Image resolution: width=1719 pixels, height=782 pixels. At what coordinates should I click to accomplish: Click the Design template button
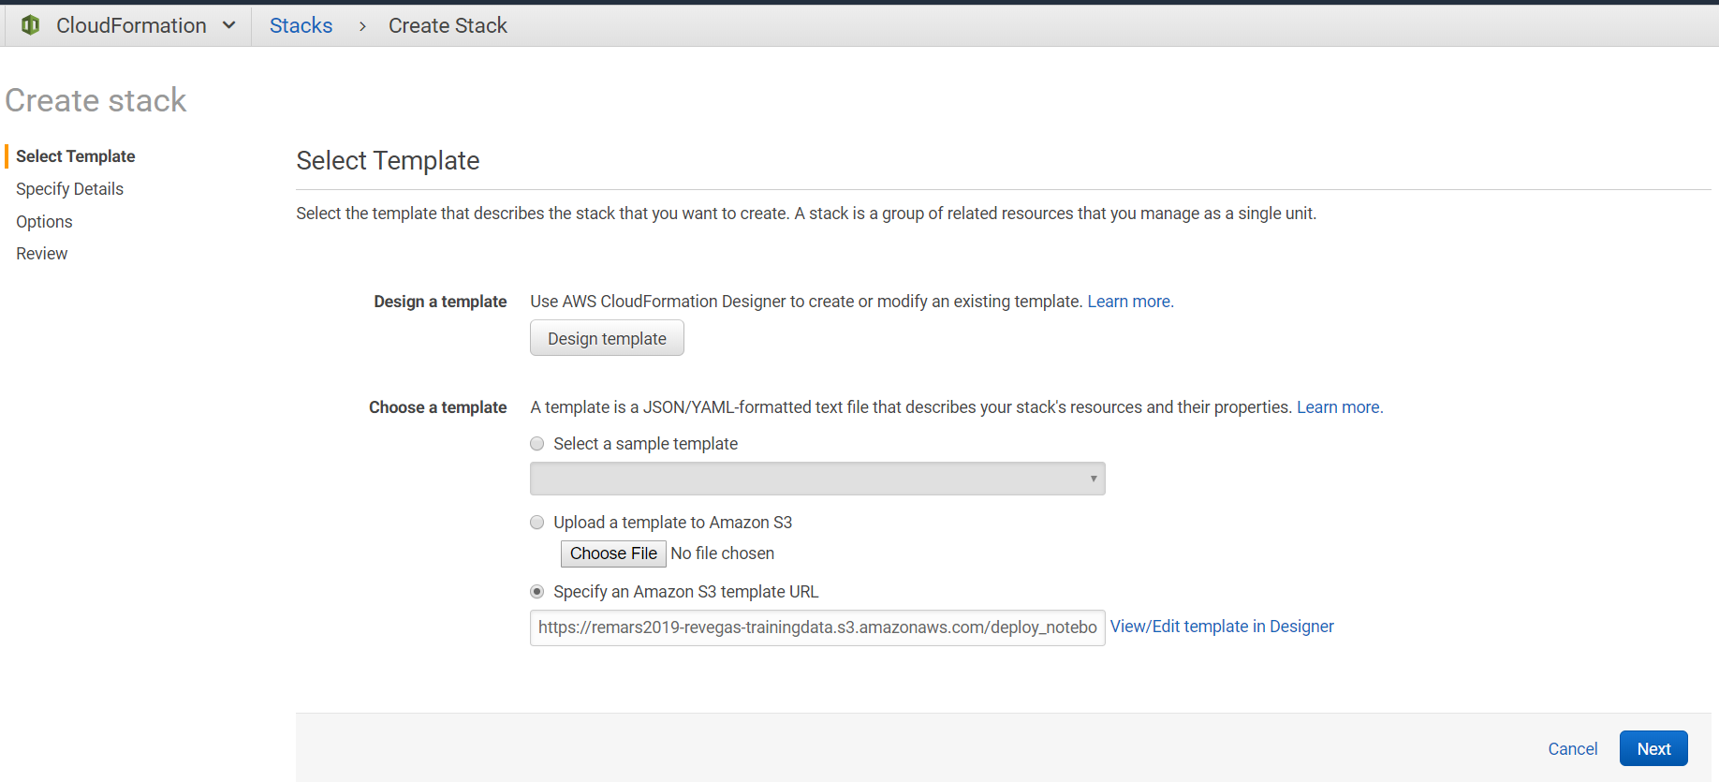(607, 338)
